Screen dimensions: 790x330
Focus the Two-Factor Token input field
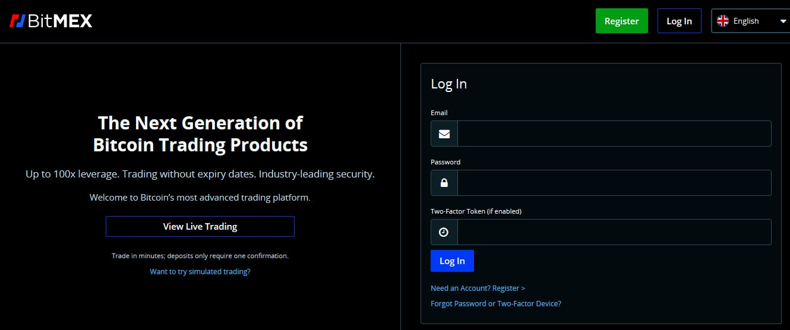pos(614,232)
